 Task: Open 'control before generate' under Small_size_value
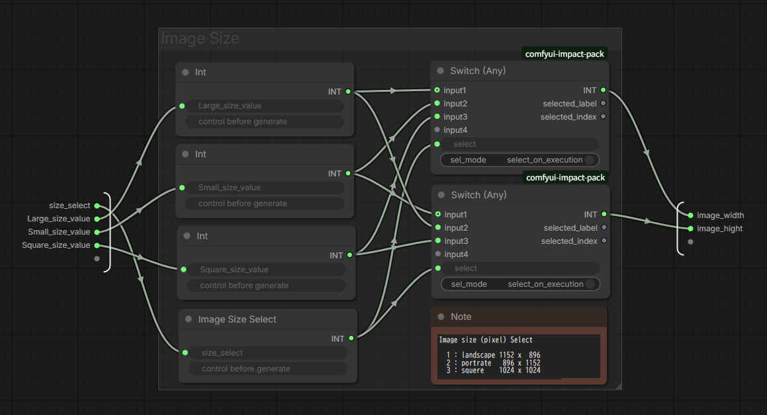point(265,204)
